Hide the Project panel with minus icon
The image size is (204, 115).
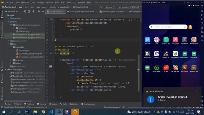[43, 11]
